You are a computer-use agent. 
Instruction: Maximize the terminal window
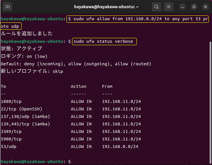(x=194, y=7)
